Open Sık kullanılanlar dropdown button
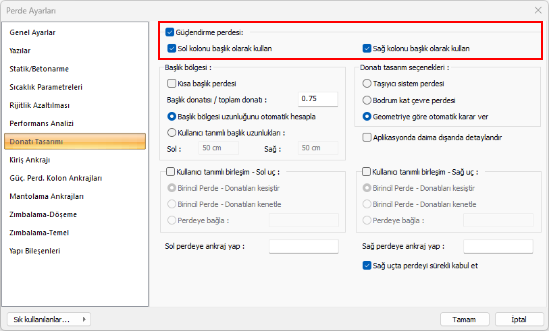 [47, 319]
